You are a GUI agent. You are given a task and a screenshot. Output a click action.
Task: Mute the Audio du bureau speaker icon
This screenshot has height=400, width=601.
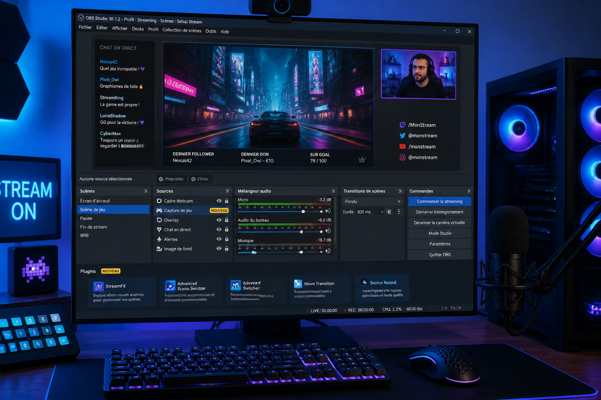328,231
